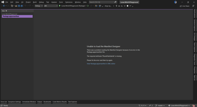Expand the undo history dropdown arrow

coord(28,6)
